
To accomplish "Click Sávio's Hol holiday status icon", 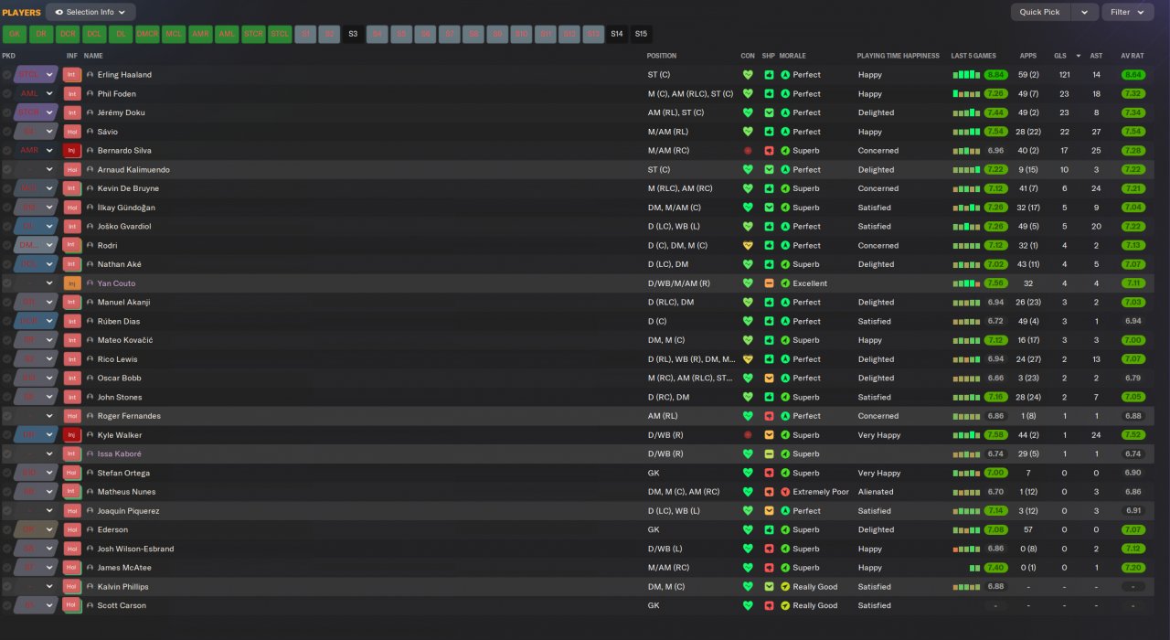I will 71,132.
